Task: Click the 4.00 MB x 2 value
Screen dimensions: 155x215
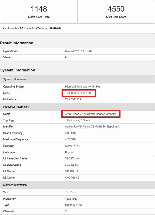Action: tap(72, 178)
